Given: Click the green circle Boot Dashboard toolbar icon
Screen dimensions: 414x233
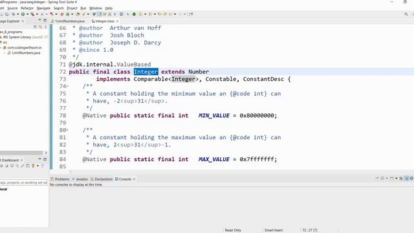Looking at the screenshot, I should [x=134, y=14].
